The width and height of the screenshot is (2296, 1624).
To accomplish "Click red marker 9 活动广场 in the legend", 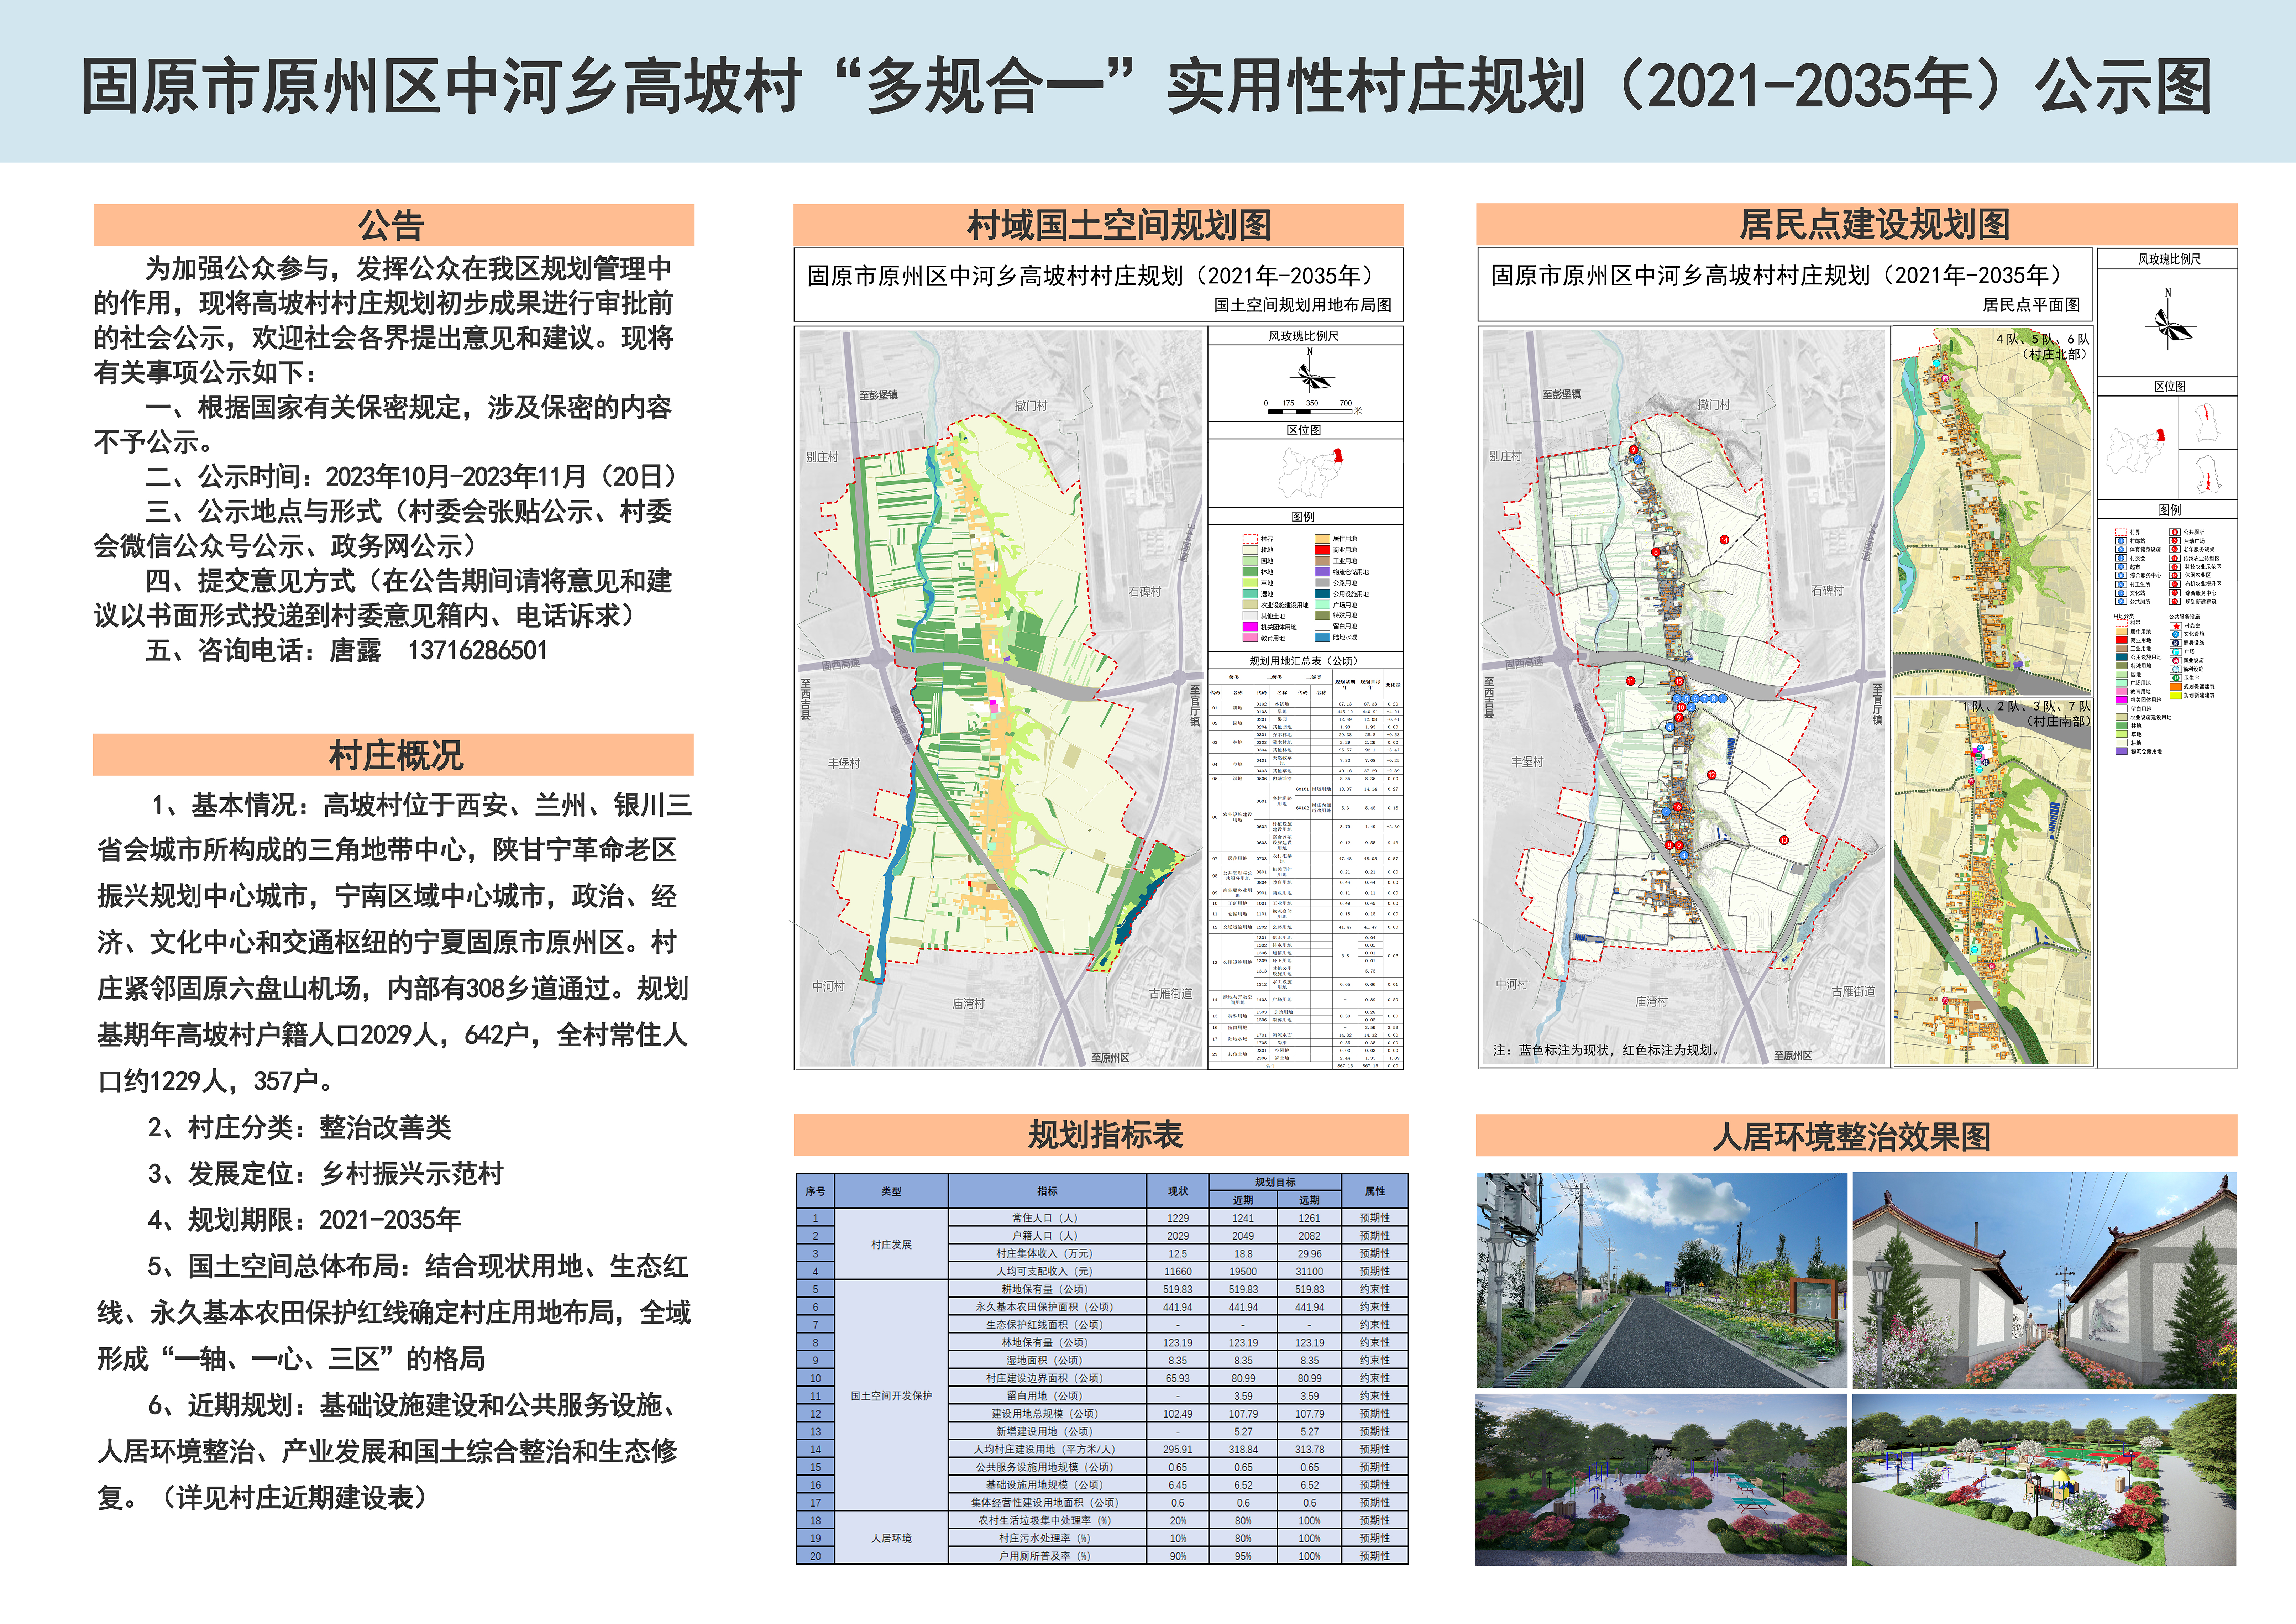I will (2175, 541).
